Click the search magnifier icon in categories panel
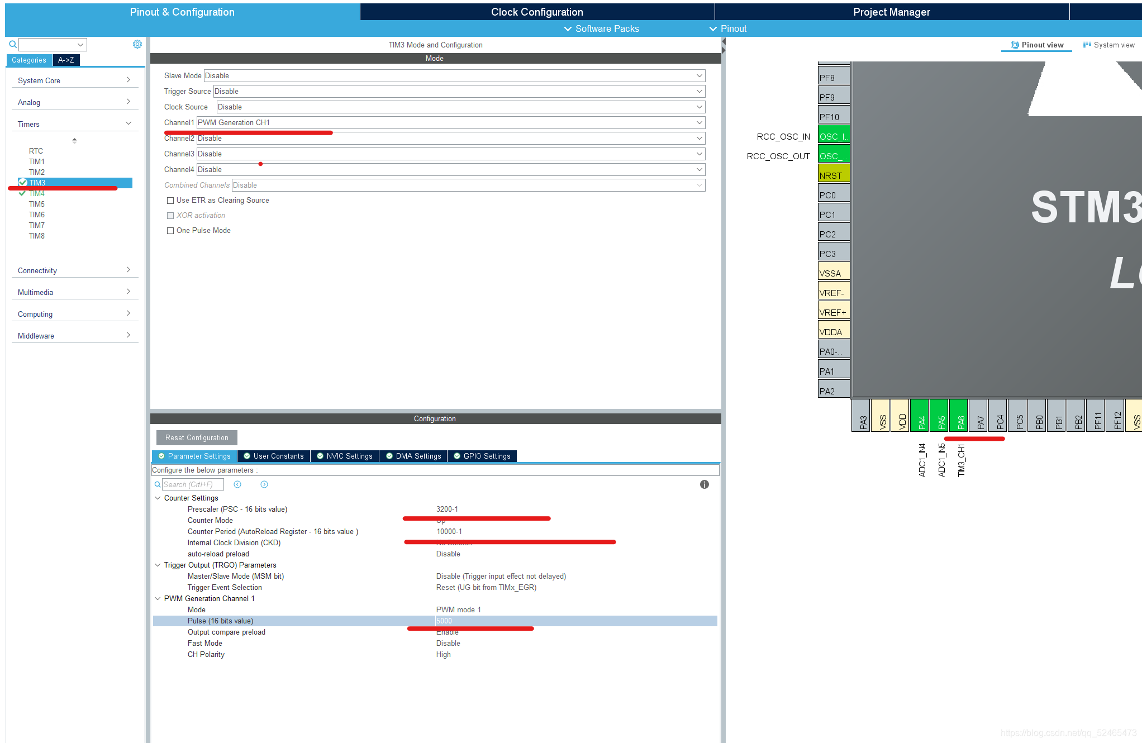Screen dimensions: 1142x743 coord(13,44)
